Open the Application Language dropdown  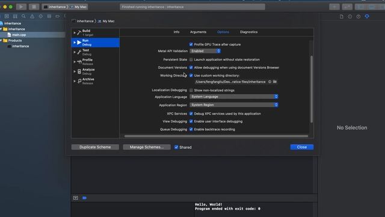234,96
